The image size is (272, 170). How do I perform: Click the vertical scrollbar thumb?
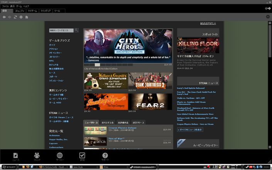pos(270,41)
